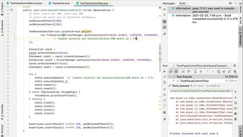This screenshot has width=243, height=137.
Task: Move down the stack trace with the down arrow
Action: pos(235,97)
